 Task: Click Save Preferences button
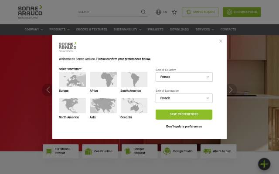(x=184, y=114)
